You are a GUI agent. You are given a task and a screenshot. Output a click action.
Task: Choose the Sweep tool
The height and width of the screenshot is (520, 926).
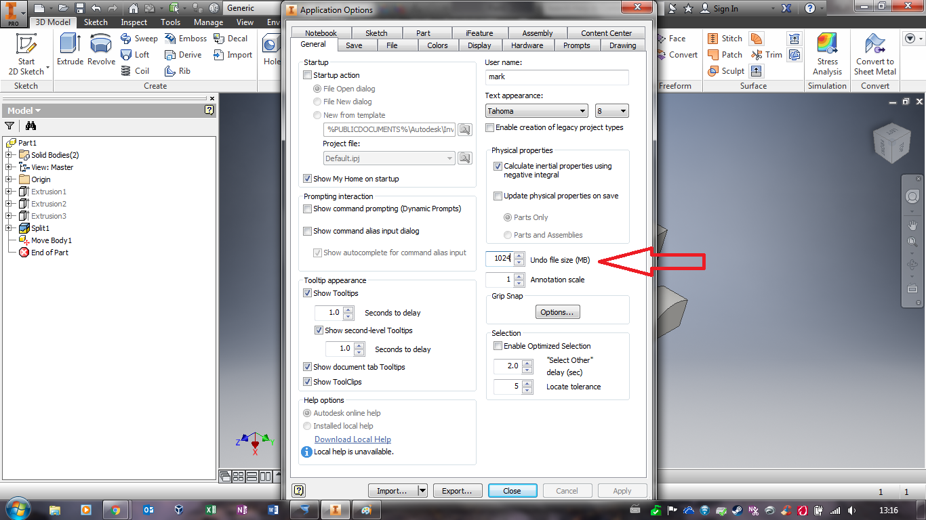139,39
